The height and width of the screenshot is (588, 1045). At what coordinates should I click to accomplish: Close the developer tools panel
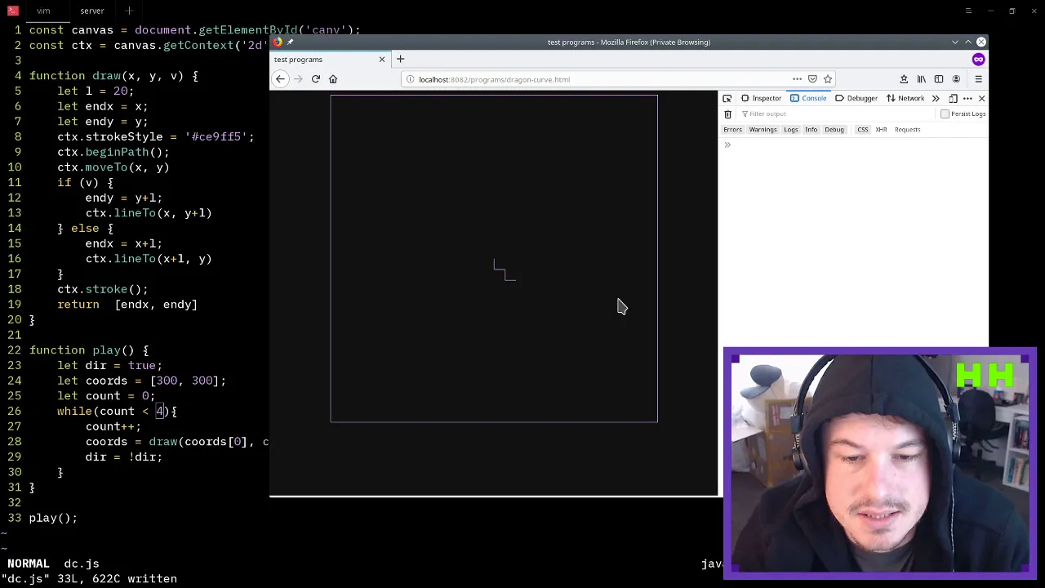[x=981, y=98]
